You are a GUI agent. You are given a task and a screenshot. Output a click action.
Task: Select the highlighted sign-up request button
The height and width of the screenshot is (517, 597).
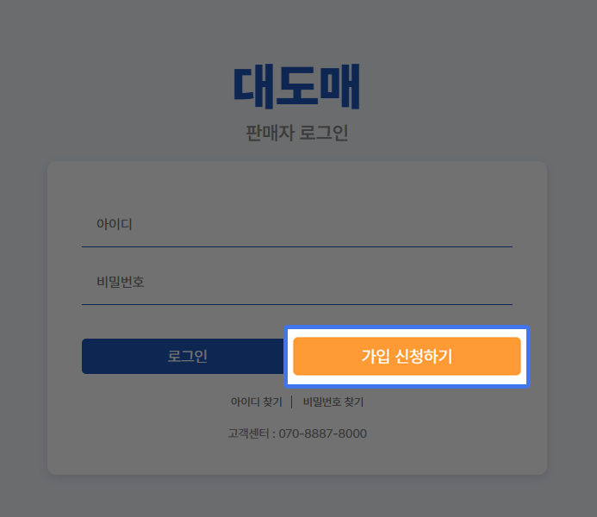pyautogui.click(x=407, y=357)
